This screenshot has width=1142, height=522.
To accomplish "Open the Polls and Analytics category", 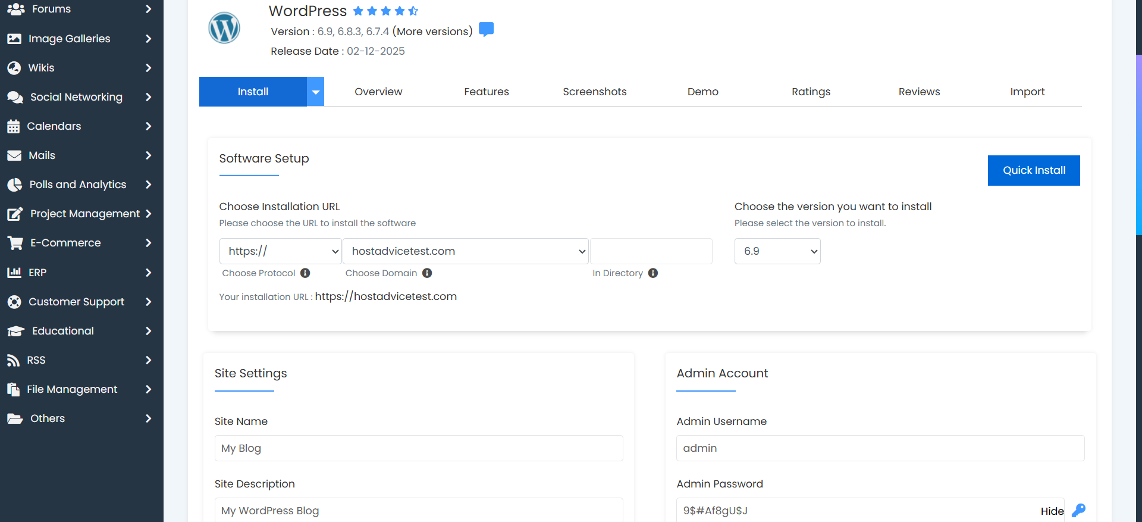I will tap(81, 185).
